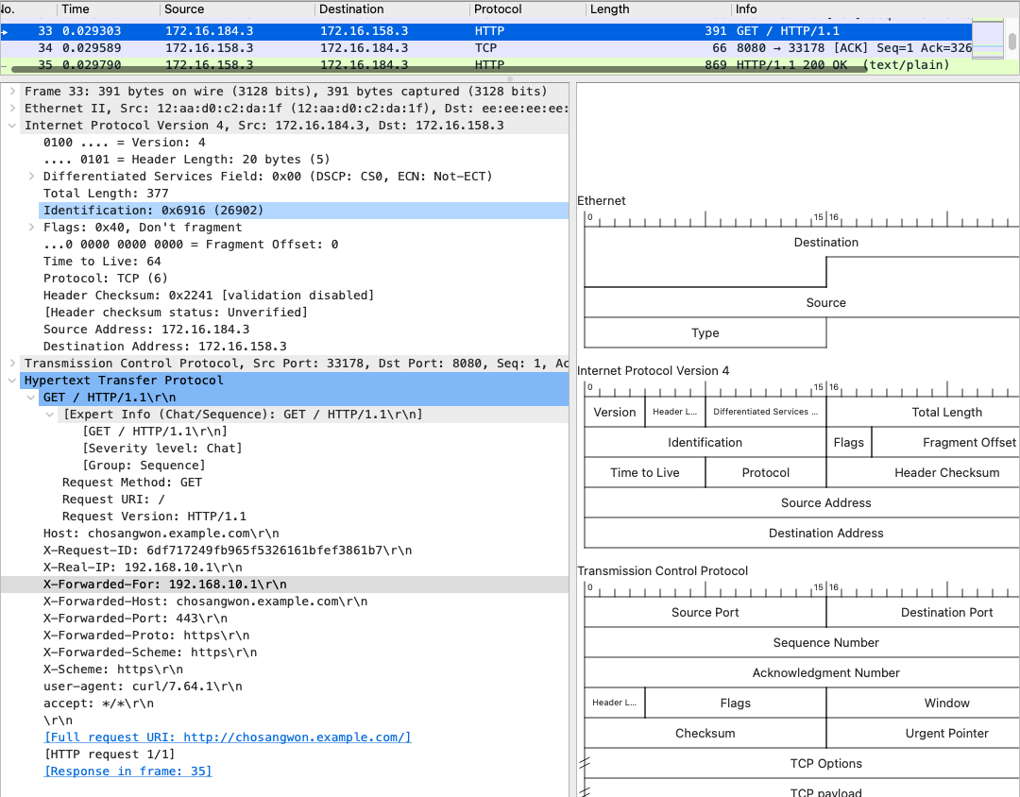Select X-Forwarded-For header row

click(x=285, y=585)
